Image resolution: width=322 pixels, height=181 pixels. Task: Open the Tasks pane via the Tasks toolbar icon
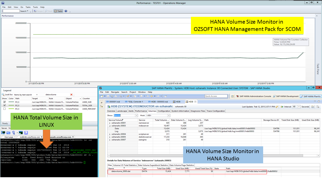click(x=58, y=11)
